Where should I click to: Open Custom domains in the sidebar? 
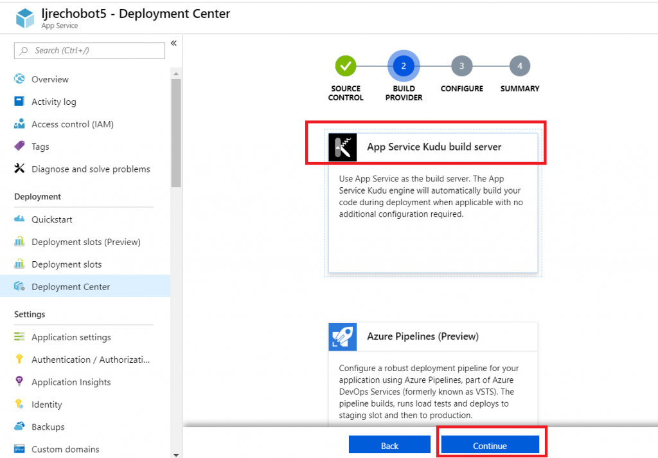85,449
